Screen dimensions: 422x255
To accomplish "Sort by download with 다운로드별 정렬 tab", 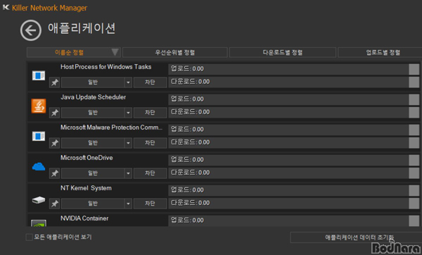I will [283, 52].
